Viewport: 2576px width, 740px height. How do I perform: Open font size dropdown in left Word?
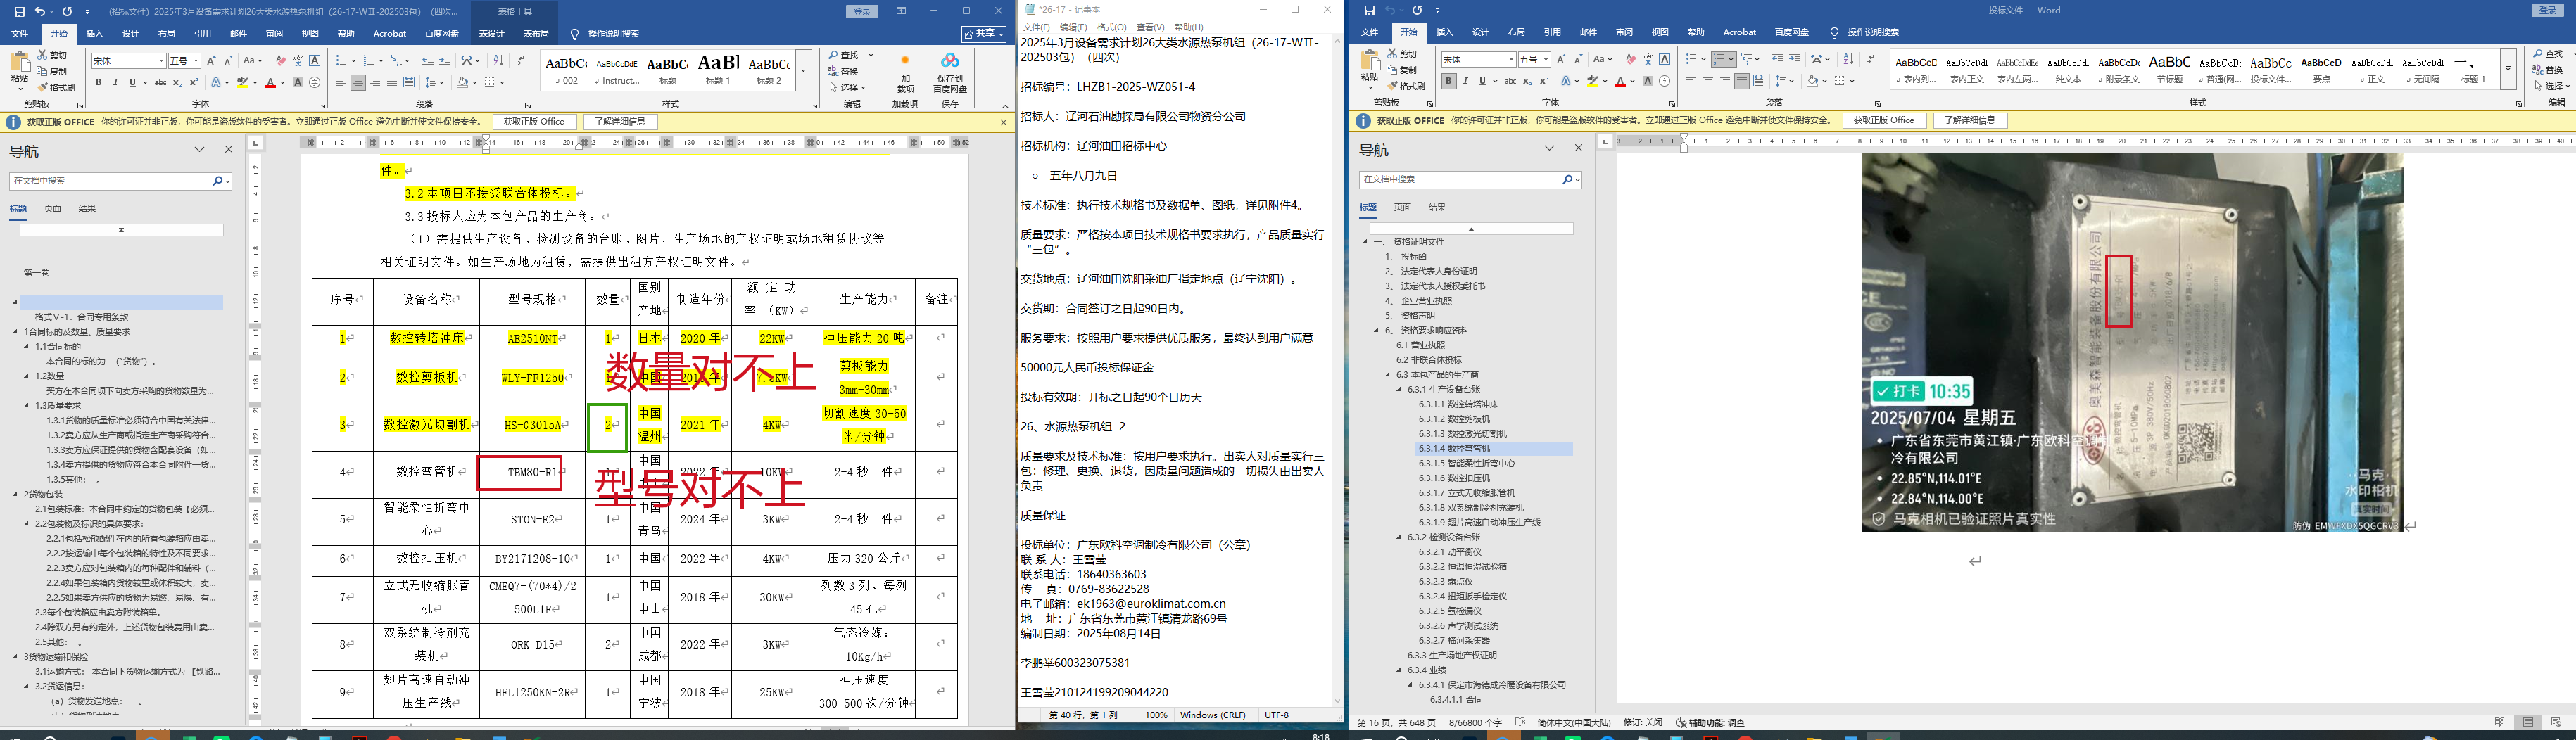[195, 61]
